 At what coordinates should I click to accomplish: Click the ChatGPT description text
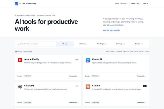(46, 89)
